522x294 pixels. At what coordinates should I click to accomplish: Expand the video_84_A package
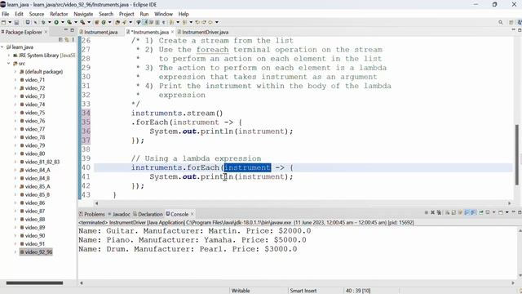(15, 170)
